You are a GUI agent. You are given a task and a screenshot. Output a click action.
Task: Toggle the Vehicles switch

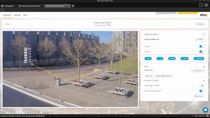coord(201,52)
